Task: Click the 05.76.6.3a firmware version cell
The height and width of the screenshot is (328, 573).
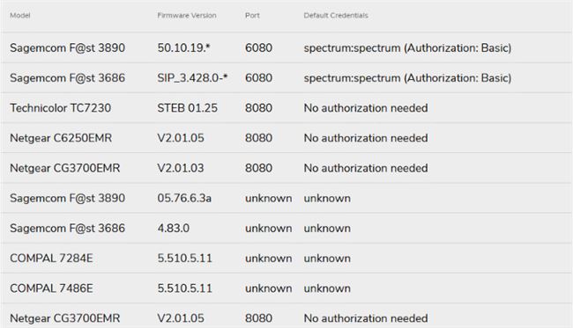Action: (184, 198)
